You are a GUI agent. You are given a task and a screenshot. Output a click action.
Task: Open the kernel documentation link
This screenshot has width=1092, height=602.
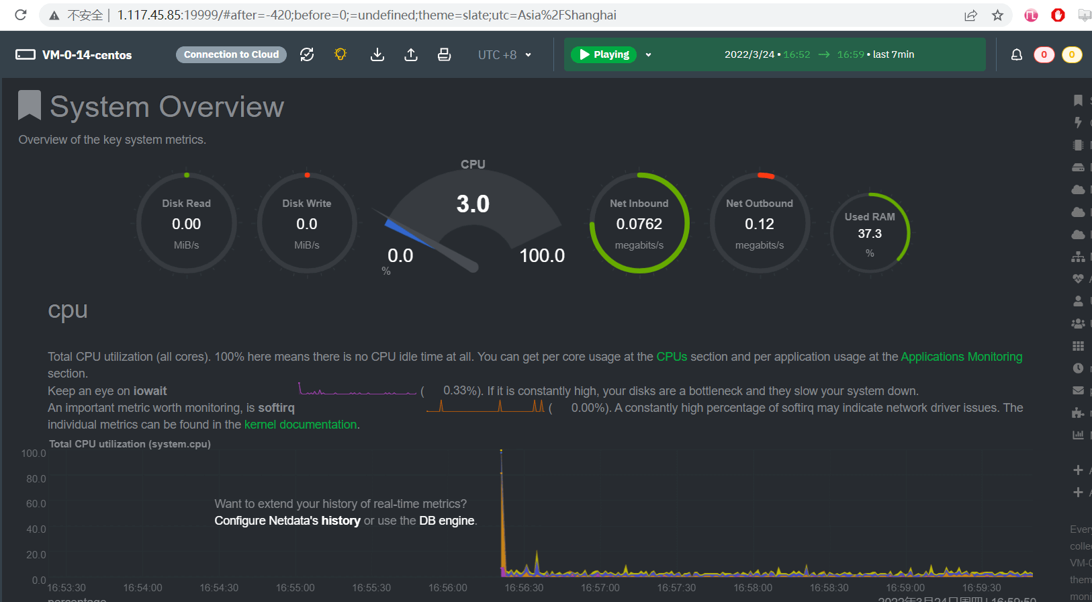(x=300, y=425)
